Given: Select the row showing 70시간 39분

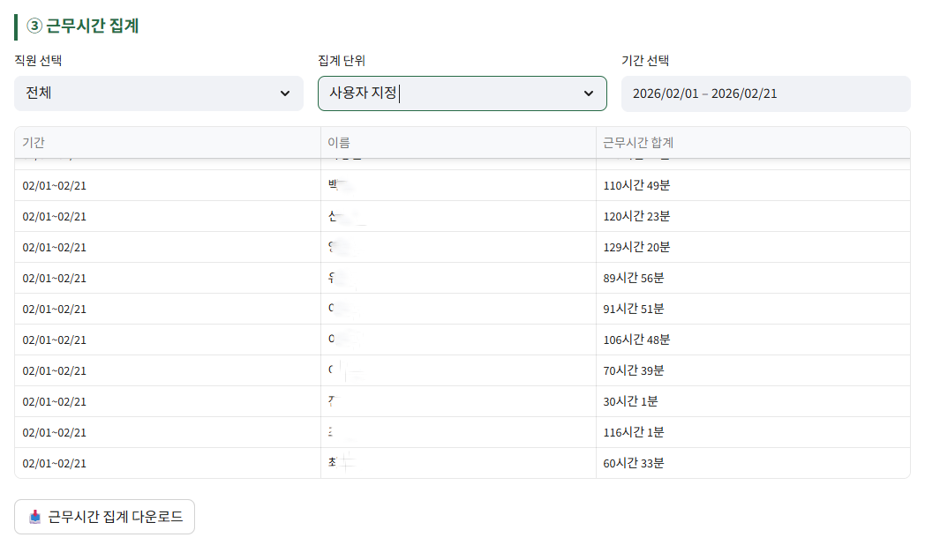Looking at the screenshot, I should coord(462,370).
